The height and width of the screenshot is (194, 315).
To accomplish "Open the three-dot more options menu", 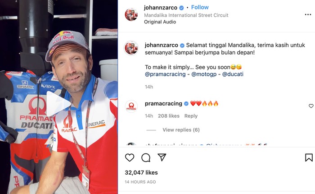I will pyautogui.click(x=308, y=14).
